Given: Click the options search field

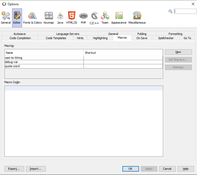Looking at the screenshot, I should tap(185, 11).
